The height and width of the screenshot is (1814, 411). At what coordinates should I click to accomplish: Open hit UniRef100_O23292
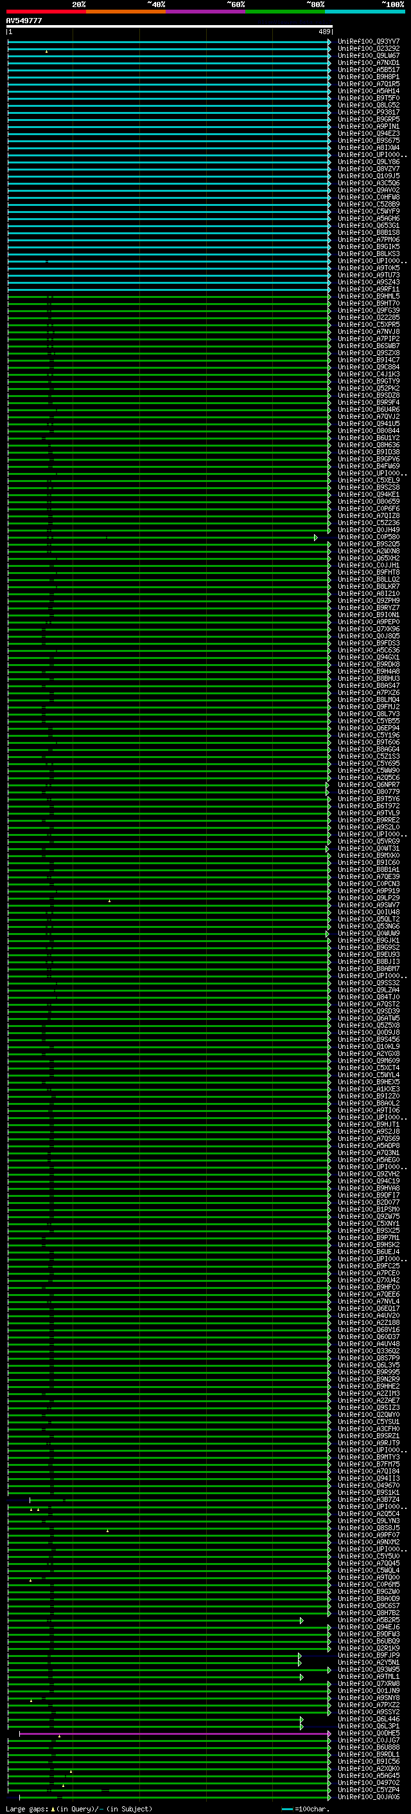pyautogui.click(x=368, y=49)
